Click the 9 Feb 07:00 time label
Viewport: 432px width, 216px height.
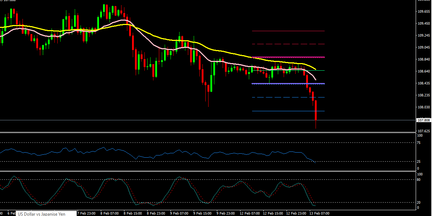pyautogui.click(x=179, y=213)
